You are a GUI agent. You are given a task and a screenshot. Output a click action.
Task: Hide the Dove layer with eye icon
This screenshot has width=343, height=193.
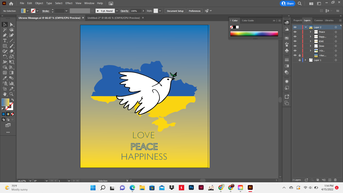point(295,46)
